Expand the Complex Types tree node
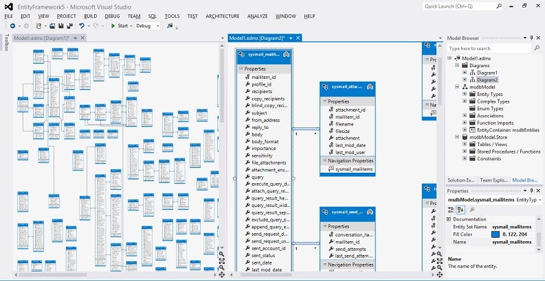This screenshot has width=545, height=281. point(465,101)
